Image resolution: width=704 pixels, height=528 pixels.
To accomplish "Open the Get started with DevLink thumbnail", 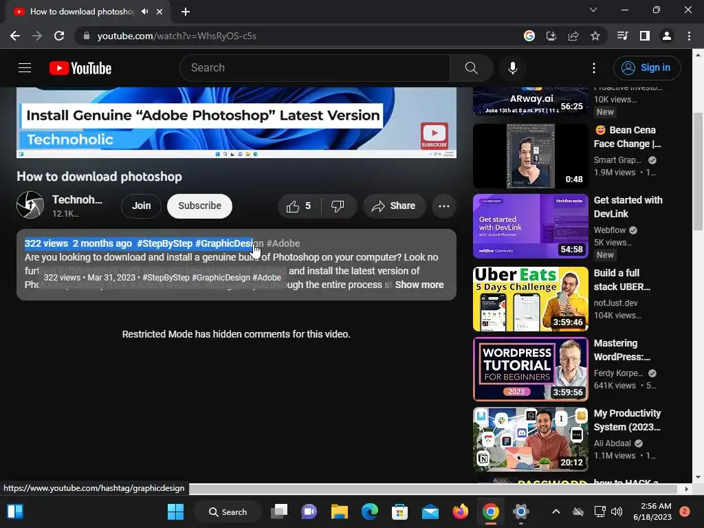I will [530, 226].
